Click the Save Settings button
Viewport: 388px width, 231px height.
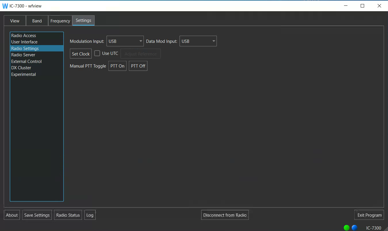[37, 215]
